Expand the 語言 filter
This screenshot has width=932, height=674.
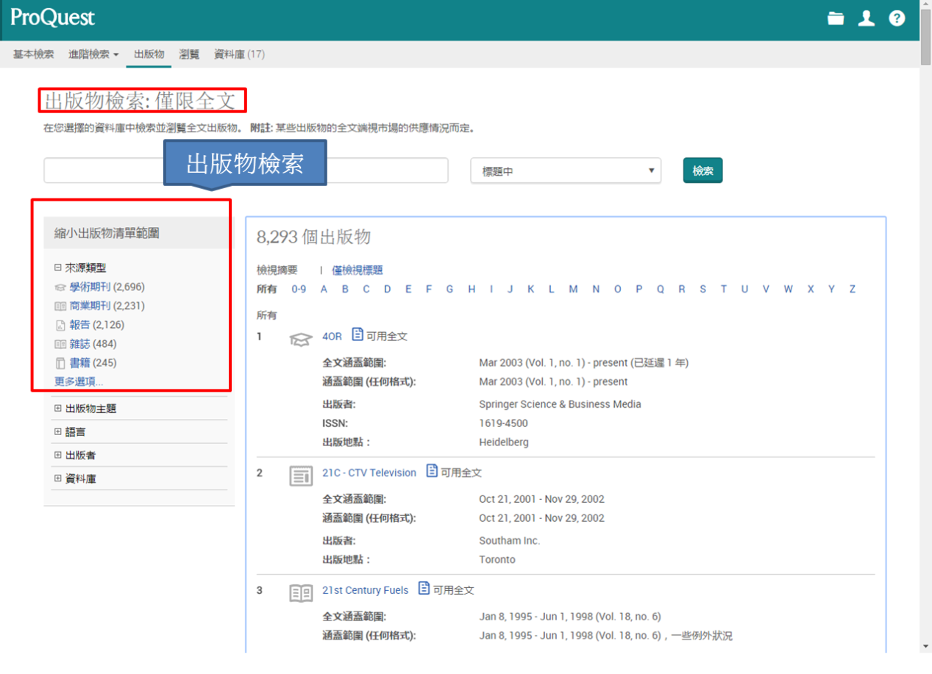58,432
